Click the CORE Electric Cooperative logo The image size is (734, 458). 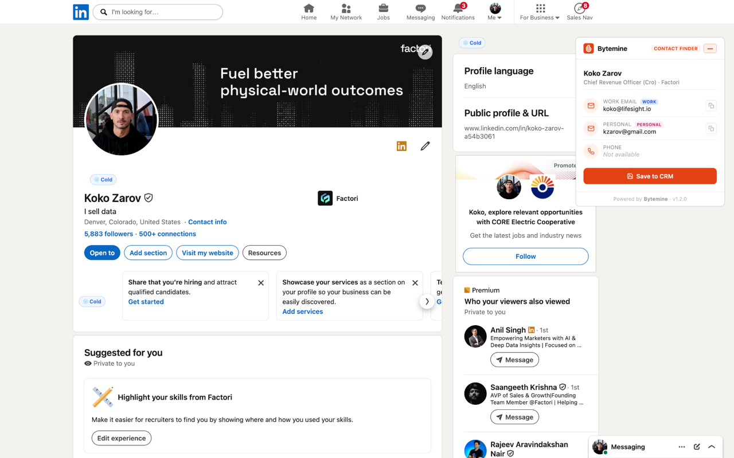[x=542, y=187]
